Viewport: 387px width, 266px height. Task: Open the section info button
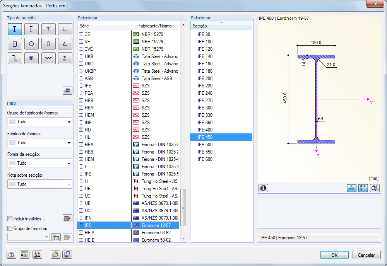tap(264, 188)
